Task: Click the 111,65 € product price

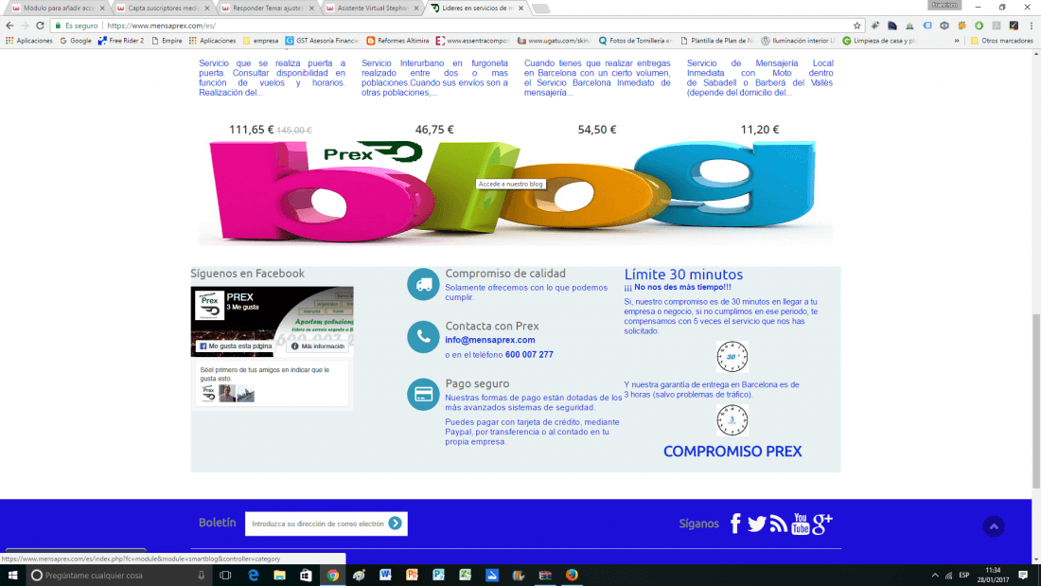Action: [251, 130]
